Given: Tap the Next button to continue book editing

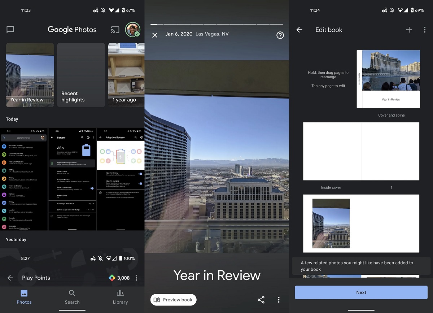Looking at the screenshot, I should pyautogui.click(x=361, y=292).
